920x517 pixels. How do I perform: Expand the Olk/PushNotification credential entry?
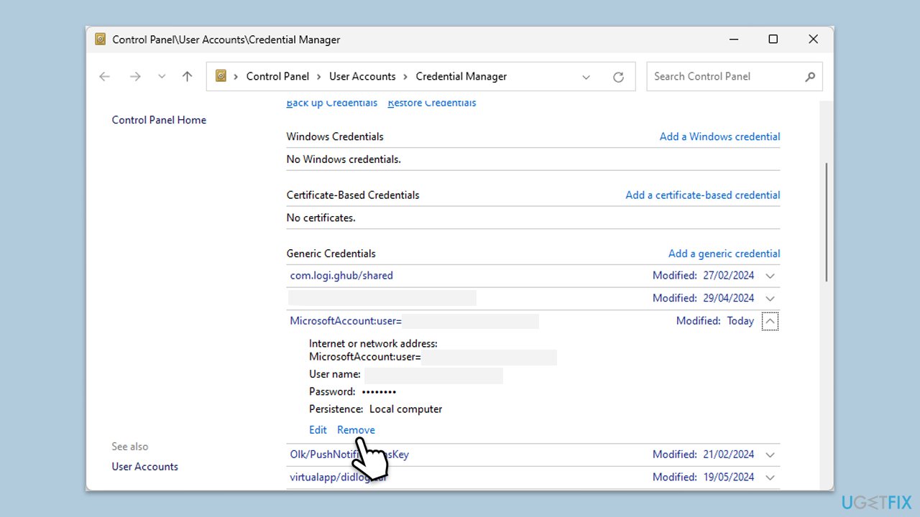pyautogui.click(x=770, y=454)
